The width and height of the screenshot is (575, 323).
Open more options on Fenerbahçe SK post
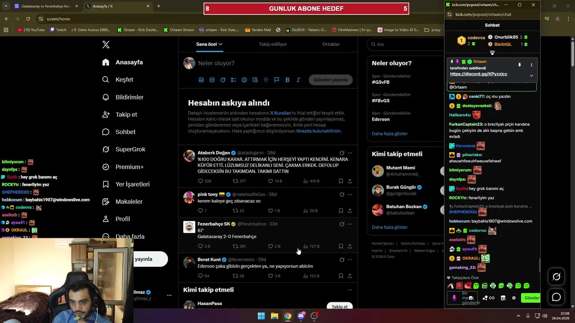[350, 224]
